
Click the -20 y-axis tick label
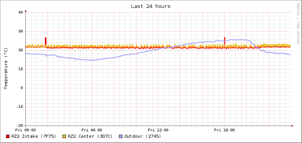[20, 126]
